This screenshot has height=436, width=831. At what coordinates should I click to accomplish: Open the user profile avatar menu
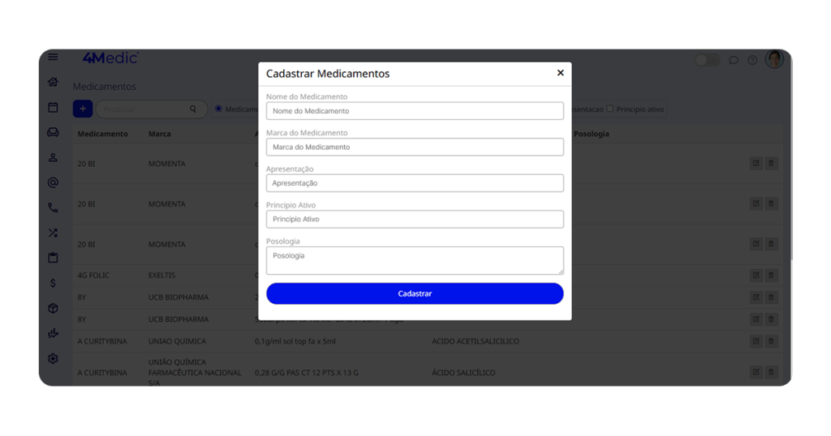coord(774,59)
